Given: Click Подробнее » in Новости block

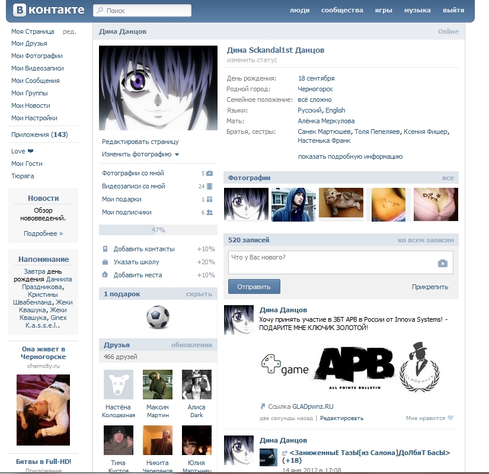Looking at the screenshot, I should (43, 233).
